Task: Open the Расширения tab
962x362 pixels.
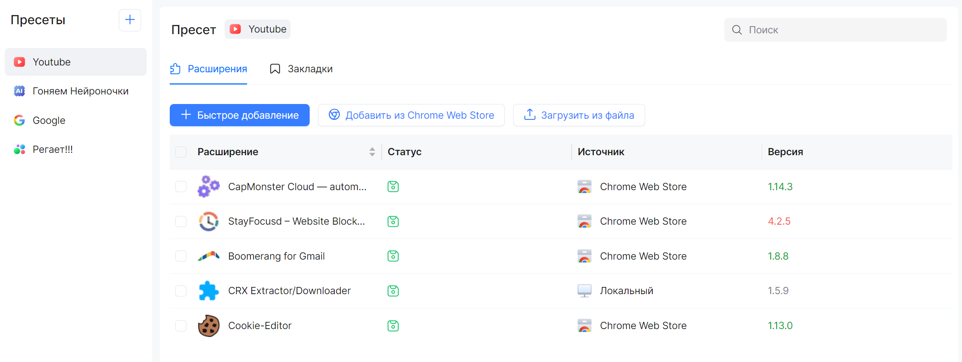Action: pos(209,69)
